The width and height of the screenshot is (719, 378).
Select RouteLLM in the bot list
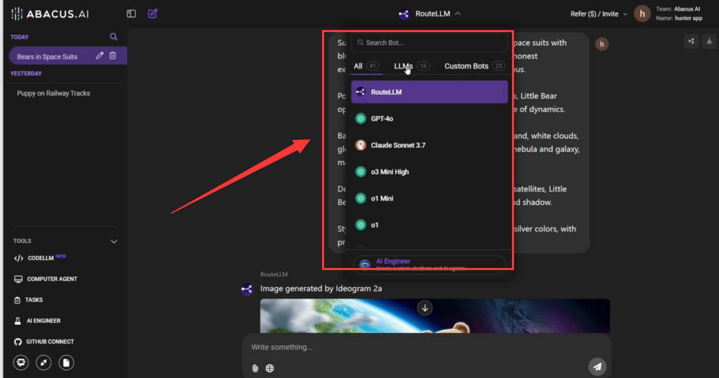429,91
